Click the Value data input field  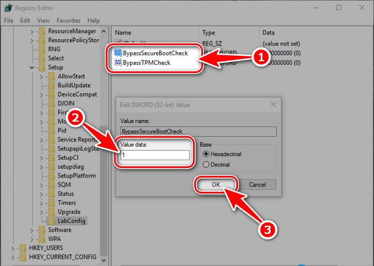tap(155, 155)
